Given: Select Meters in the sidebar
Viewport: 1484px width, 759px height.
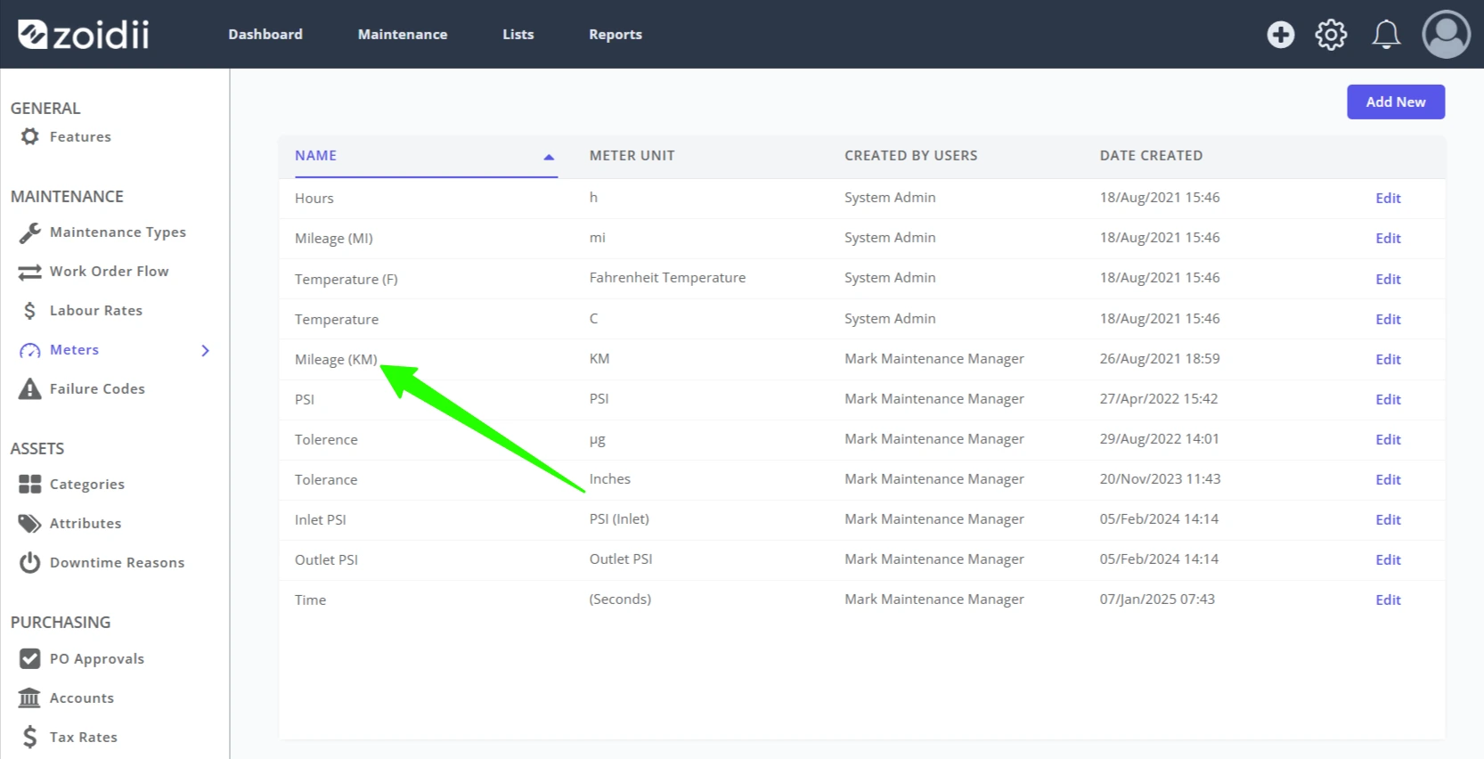Looking at the screenshot, I should tap(74, 350).
